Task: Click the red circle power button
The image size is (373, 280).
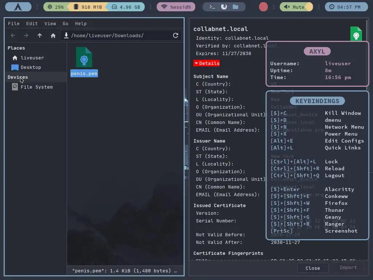Action: coord(263,7)
